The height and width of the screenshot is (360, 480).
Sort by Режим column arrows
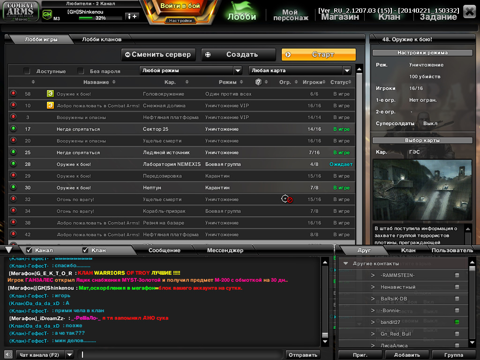coord(241,82)
